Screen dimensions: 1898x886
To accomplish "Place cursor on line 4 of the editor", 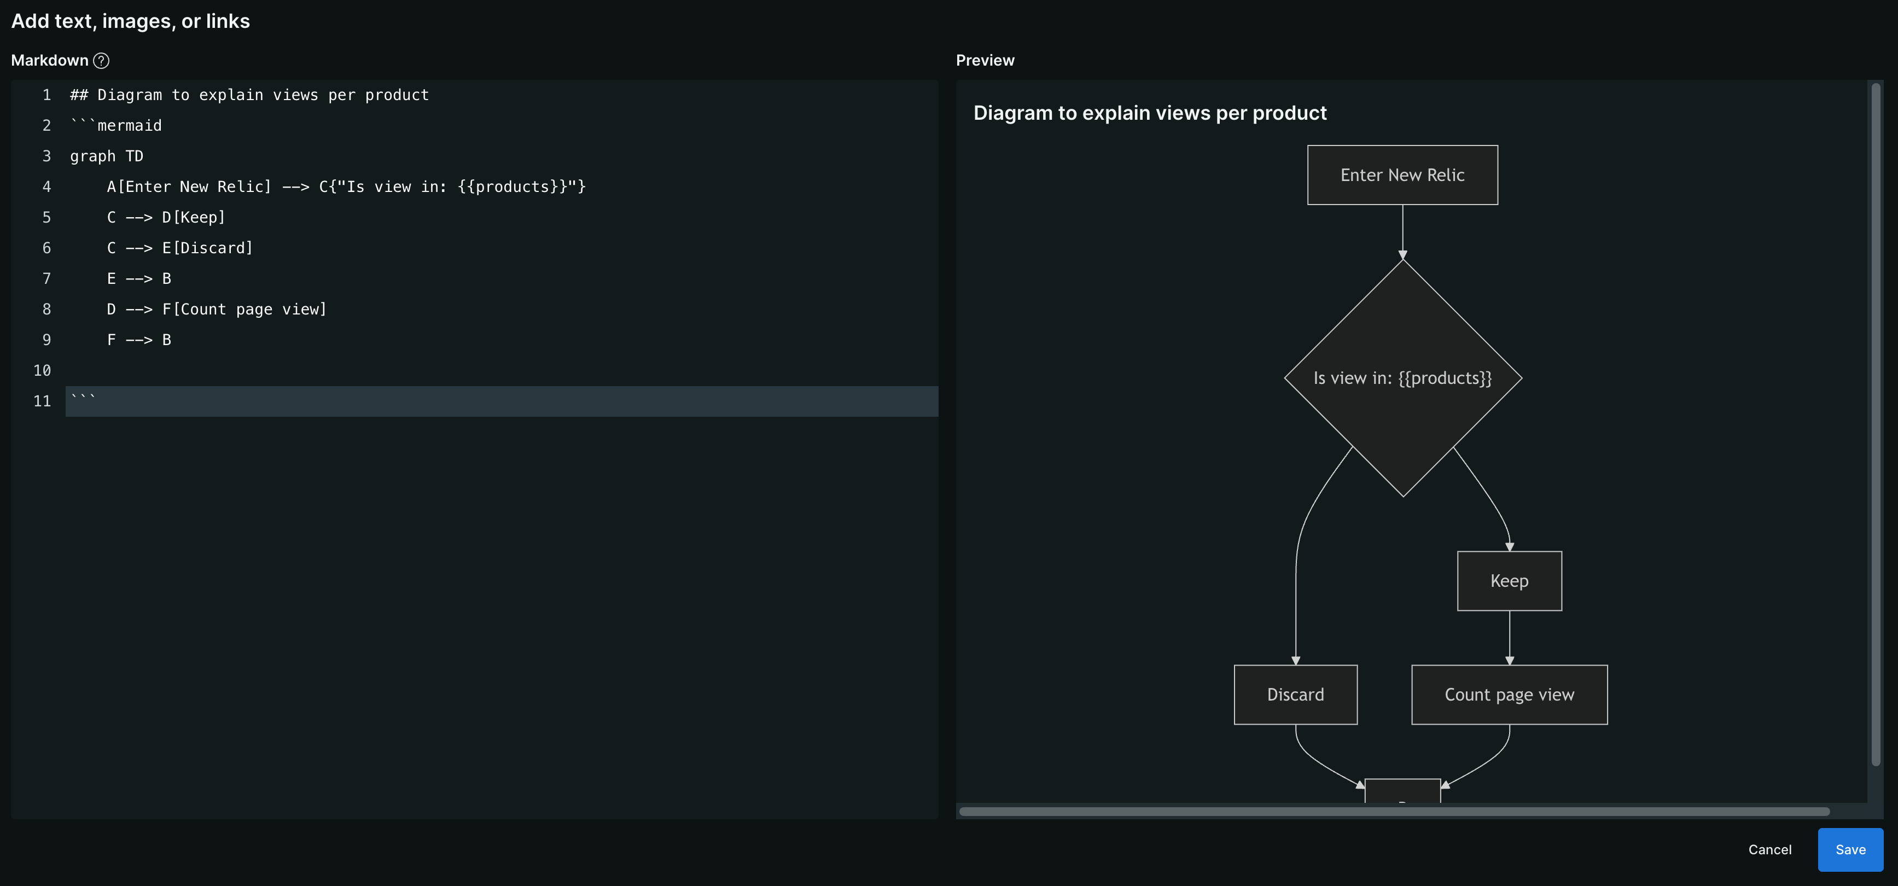I will 346,186.
